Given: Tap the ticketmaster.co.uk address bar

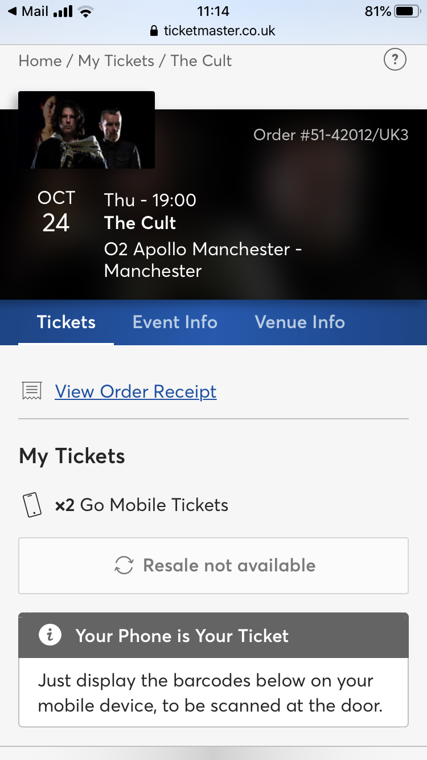Looking at the screenshot, I should point(219,31).
